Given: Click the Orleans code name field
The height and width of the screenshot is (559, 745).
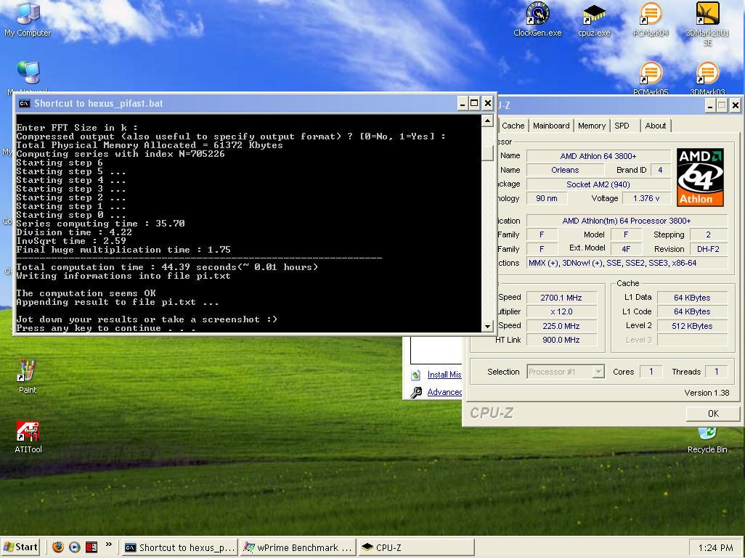Looking at the screenshot, I should coord(565,170).
